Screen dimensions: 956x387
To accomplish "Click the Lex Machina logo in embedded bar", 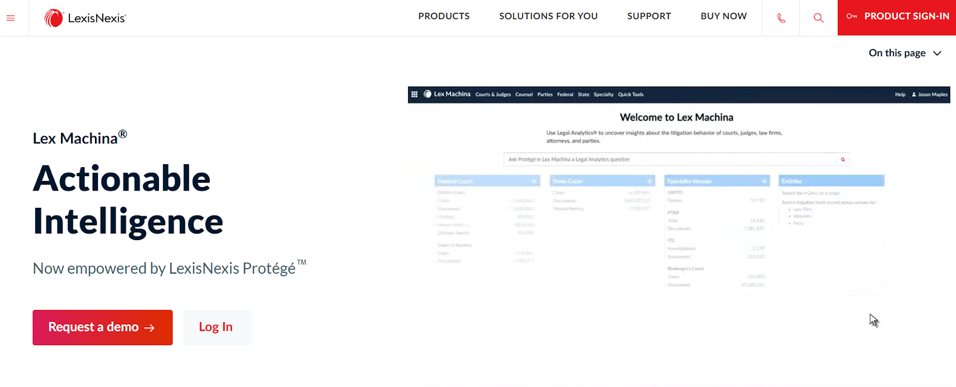I will [447, 94].
